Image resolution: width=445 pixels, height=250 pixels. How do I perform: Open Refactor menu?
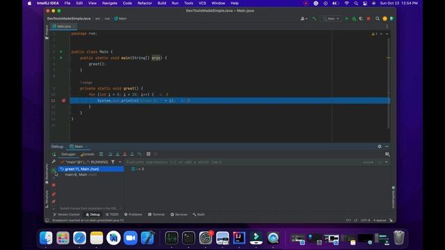[x=145, y=3]
